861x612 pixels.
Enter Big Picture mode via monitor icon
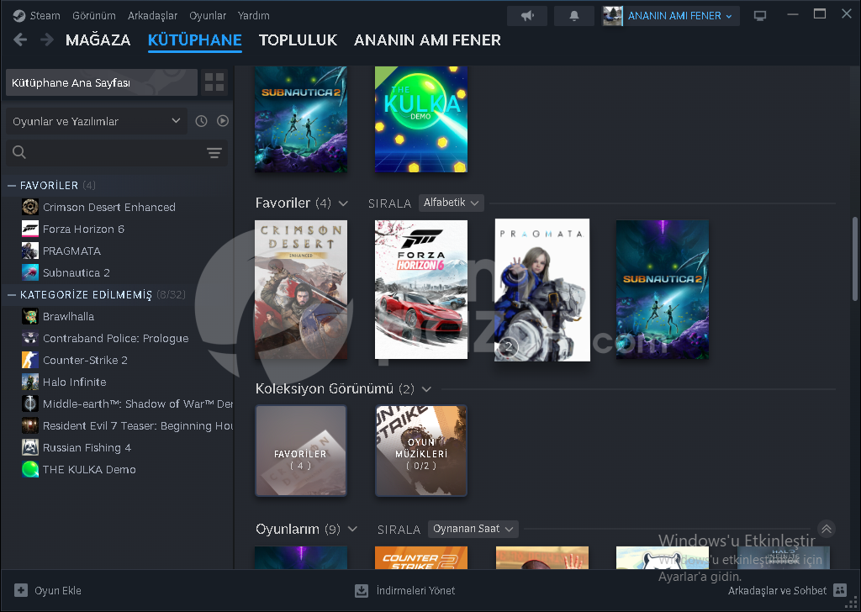760,16
